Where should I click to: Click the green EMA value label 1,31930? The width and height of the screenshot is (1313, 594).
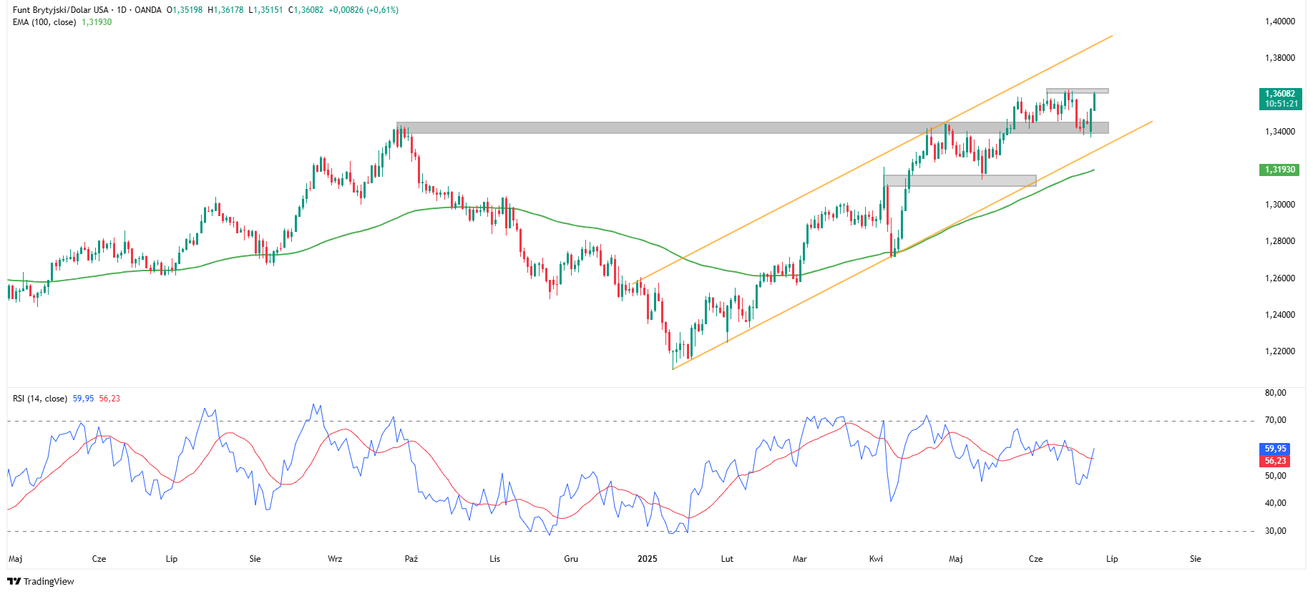(x=1280, y=170)
